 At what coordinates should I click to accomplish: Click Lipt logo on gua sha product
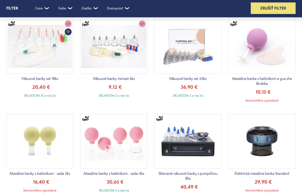tap(234, 24)
